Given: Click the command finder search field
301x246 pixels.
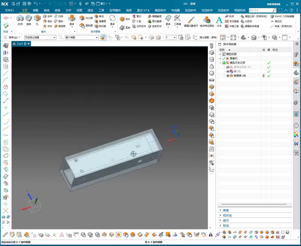Looking at the screenshot, I should (260, 10).
